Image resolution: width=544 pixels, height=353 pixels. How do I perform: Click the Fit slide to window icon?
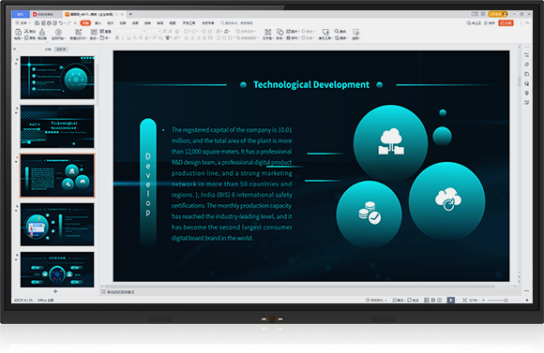464,300
